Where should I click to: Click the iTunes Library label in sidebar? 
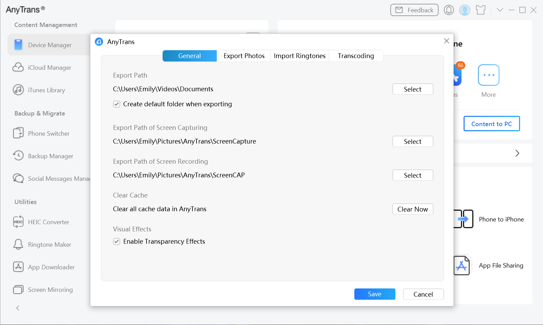click(47, 90)
